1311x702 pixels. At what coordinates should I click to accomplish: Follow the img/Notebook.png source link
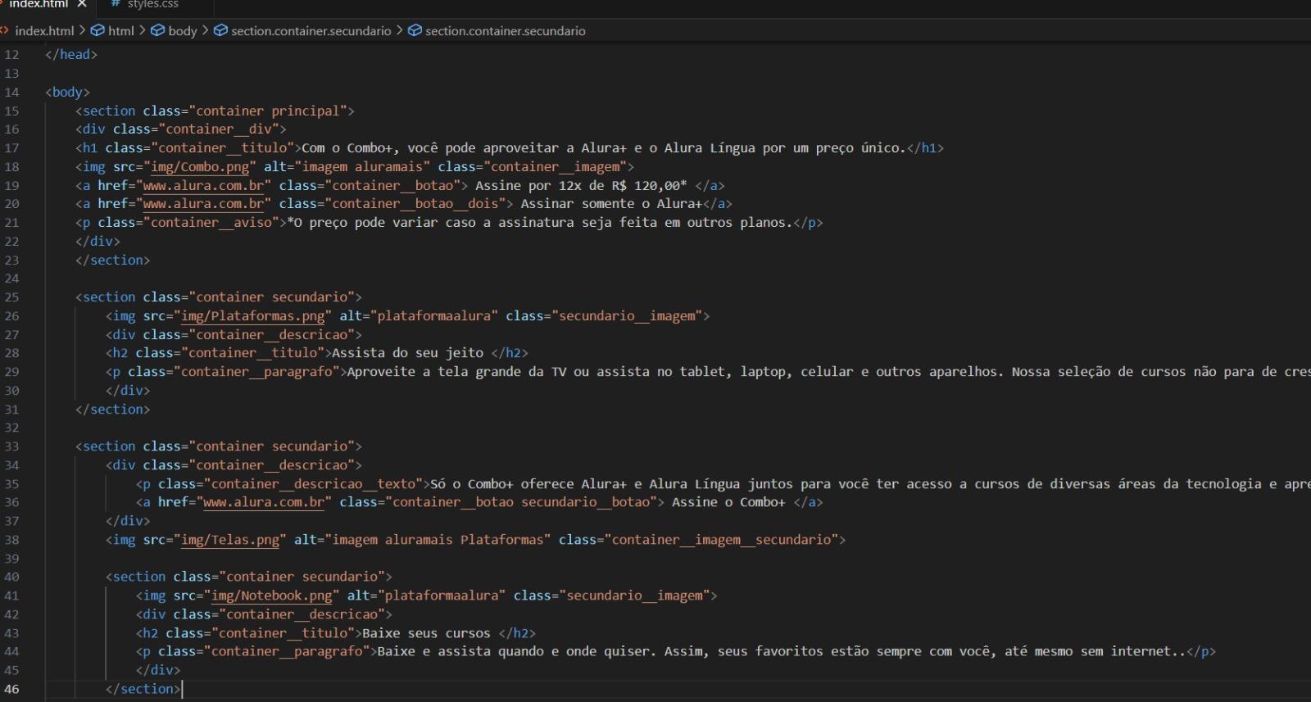coord(272,596)
